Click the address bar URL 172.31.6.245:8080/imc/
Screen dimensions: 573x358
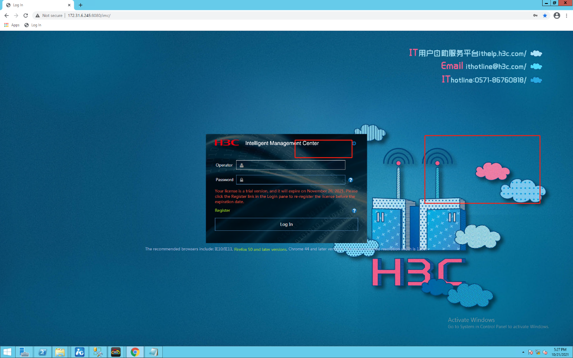[89, 16]
